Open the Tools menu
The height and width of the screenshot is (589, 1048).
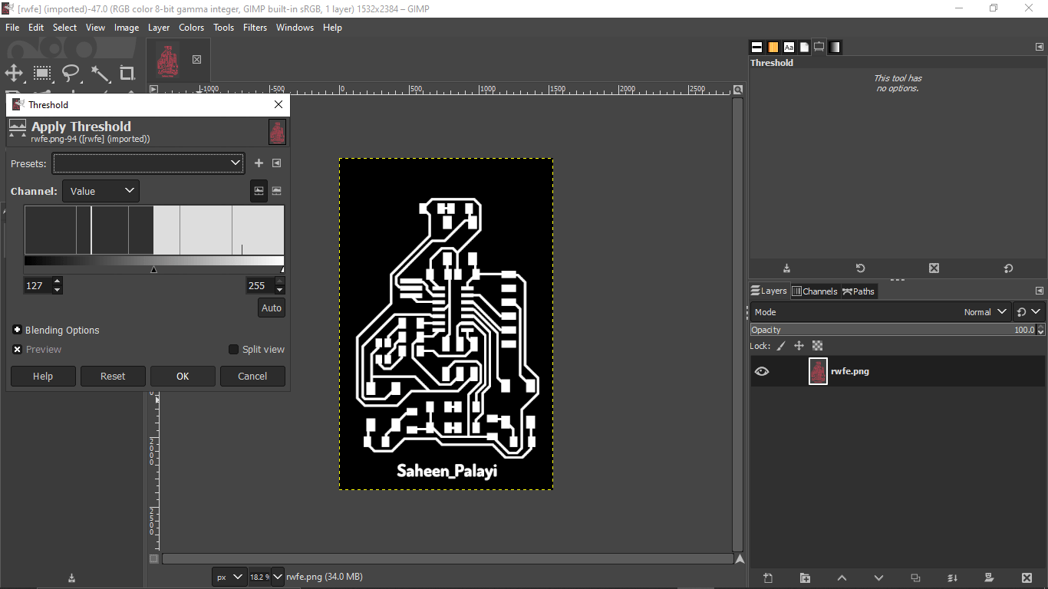tap(223, 27)
